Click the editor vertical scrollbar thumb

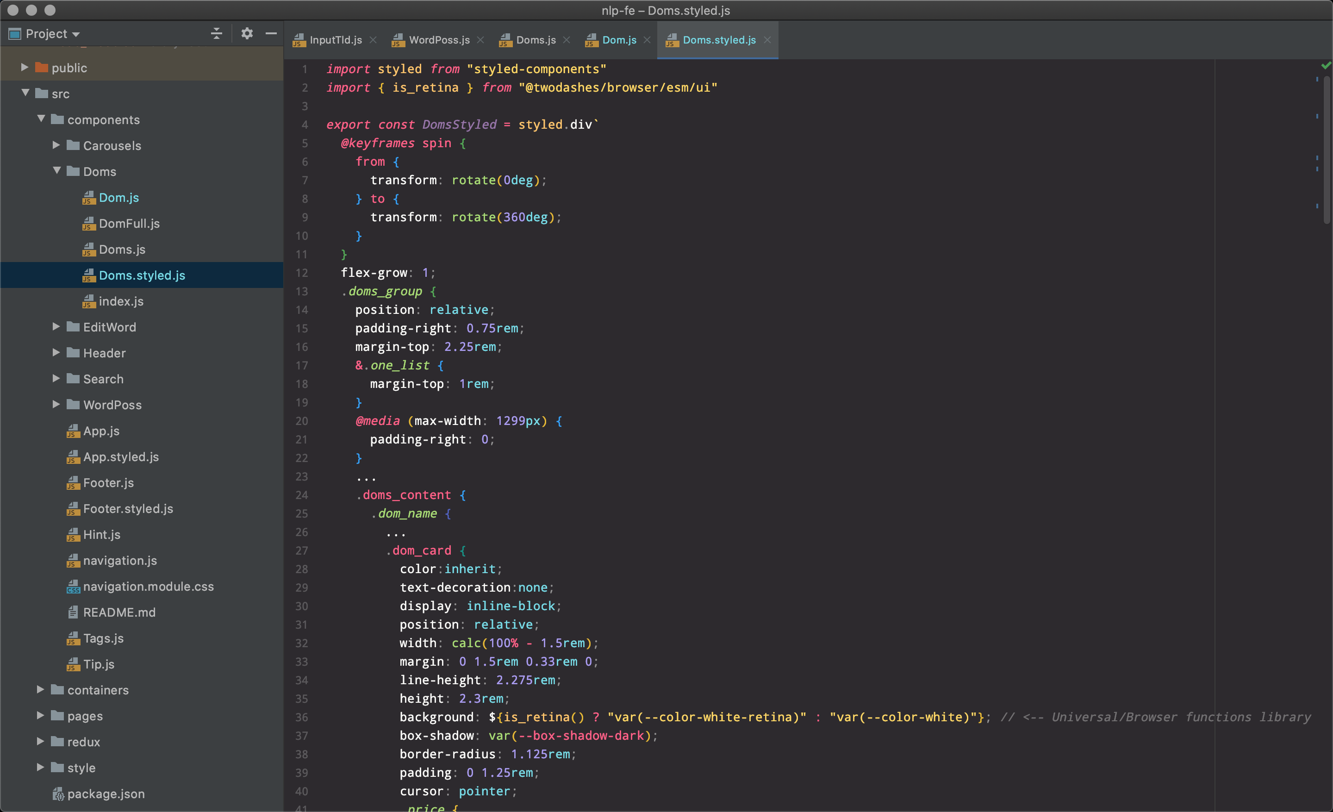1327,151
